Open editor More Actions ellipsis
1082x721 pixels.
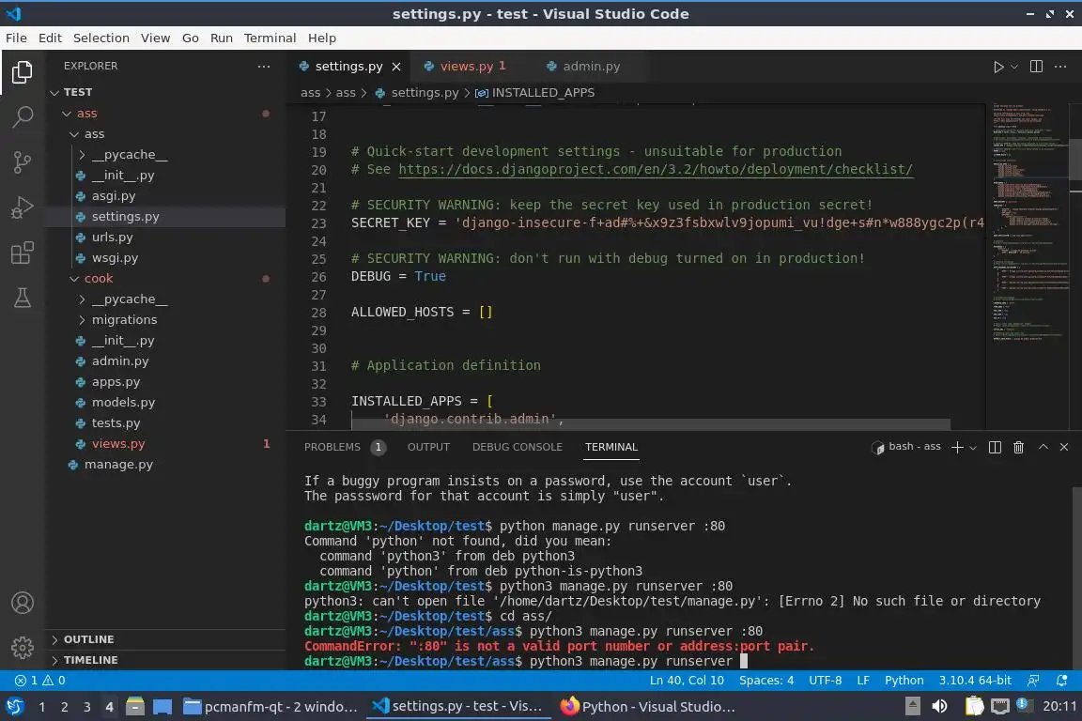tap(1060, 67)
